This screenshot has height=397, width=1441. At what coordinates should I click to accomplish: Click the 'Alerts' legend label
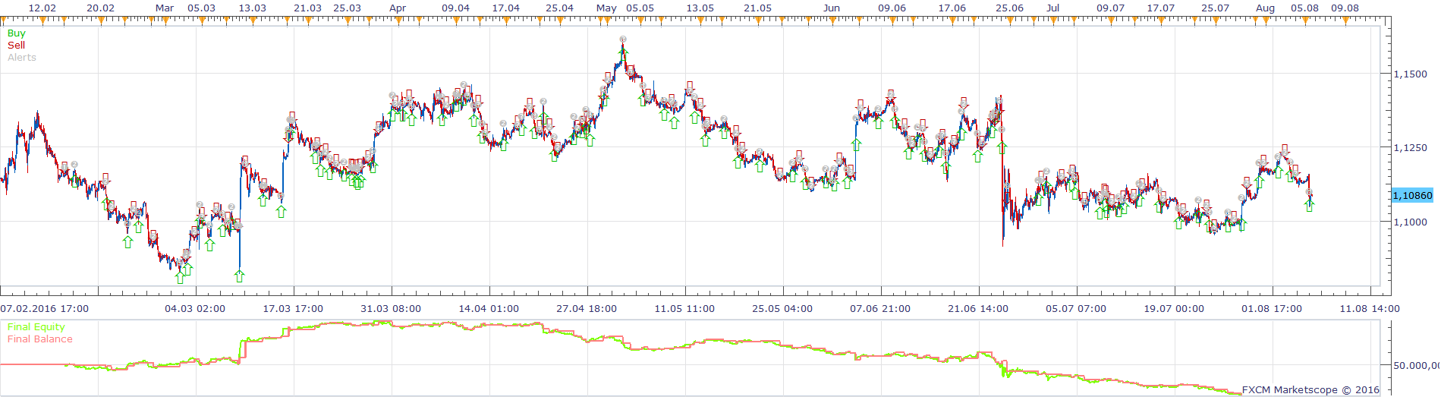point(22,57)
